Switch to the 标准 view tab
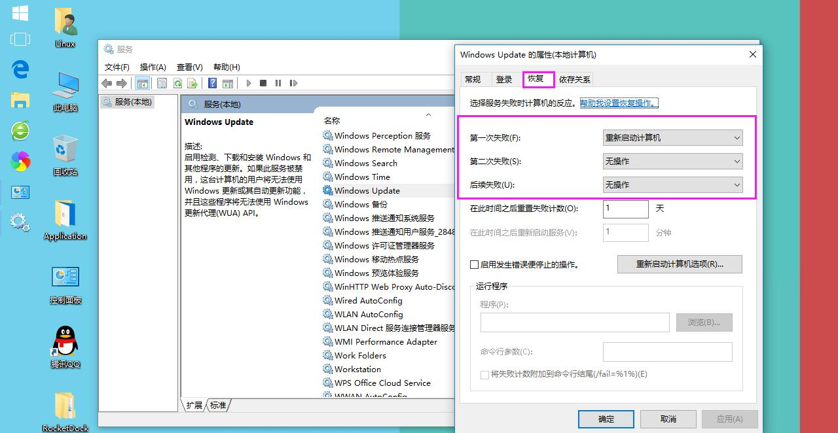838x433 pixels. [x=219, y=406]
